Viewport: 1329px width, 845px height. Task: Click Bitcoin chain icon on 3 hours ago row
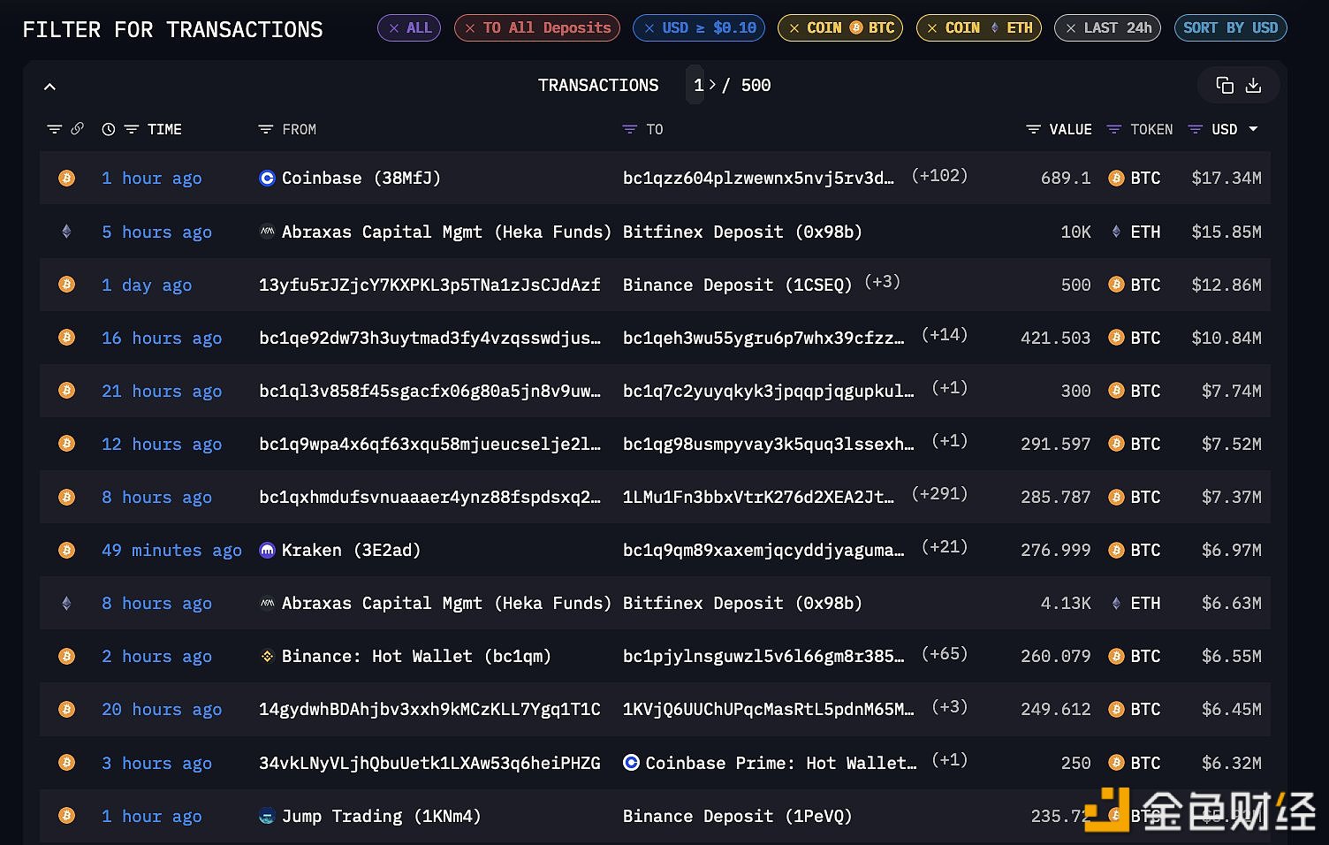coord(66,762)
